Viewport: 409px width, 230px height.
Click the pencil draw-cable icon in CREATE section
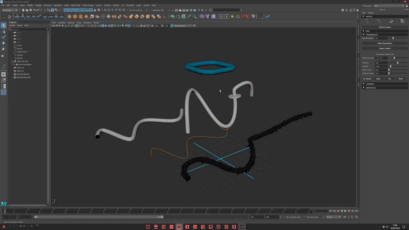pyautogui.click(x=391, y=21)
